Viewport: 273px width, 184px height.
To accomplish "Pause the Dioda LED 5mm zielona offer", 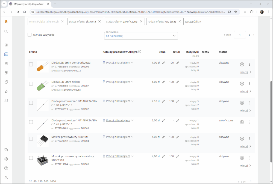I will (242, 84).
